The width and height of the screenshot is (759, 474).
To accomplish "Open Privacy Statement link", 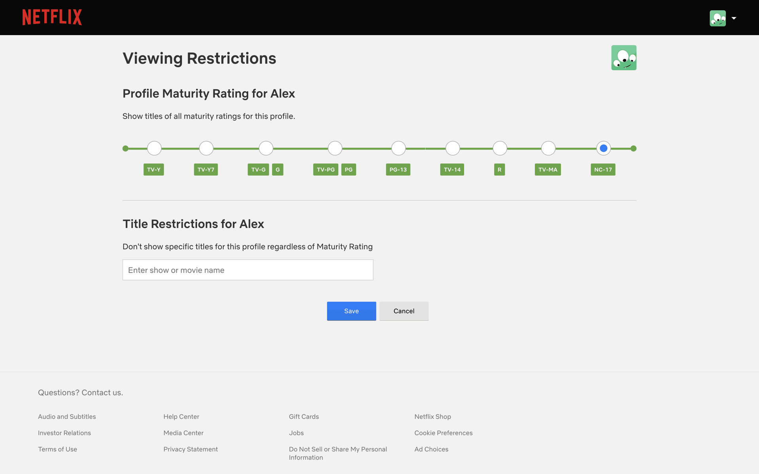I will coord(191,449).
